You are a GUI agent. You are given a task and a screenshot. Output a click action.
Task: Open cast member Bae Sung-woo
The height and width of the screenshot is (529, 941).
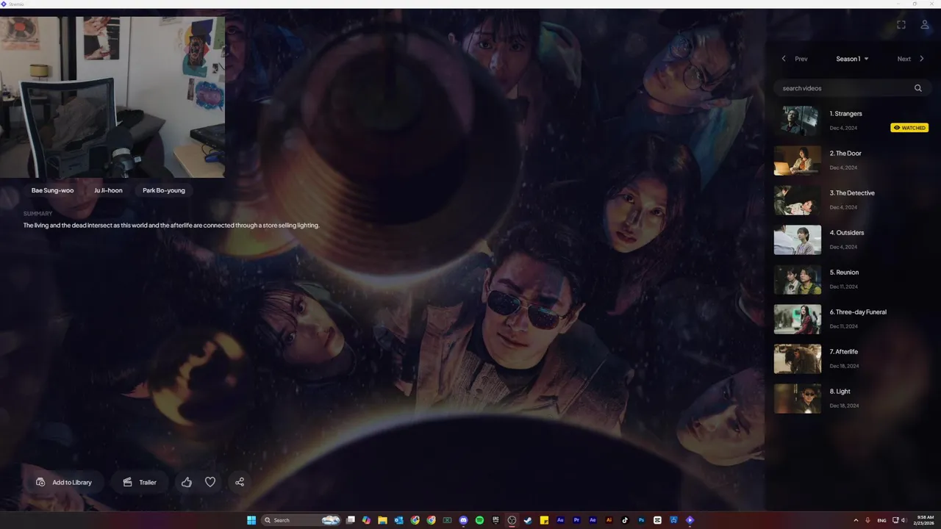[x=52, y=190]
